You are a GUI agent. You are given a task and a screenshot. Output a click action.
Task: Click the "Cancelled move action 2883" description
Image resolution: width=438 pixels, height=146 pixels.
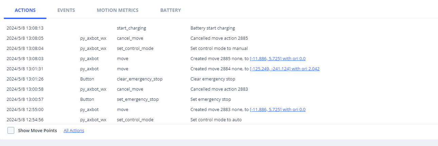tap(219, 89)
